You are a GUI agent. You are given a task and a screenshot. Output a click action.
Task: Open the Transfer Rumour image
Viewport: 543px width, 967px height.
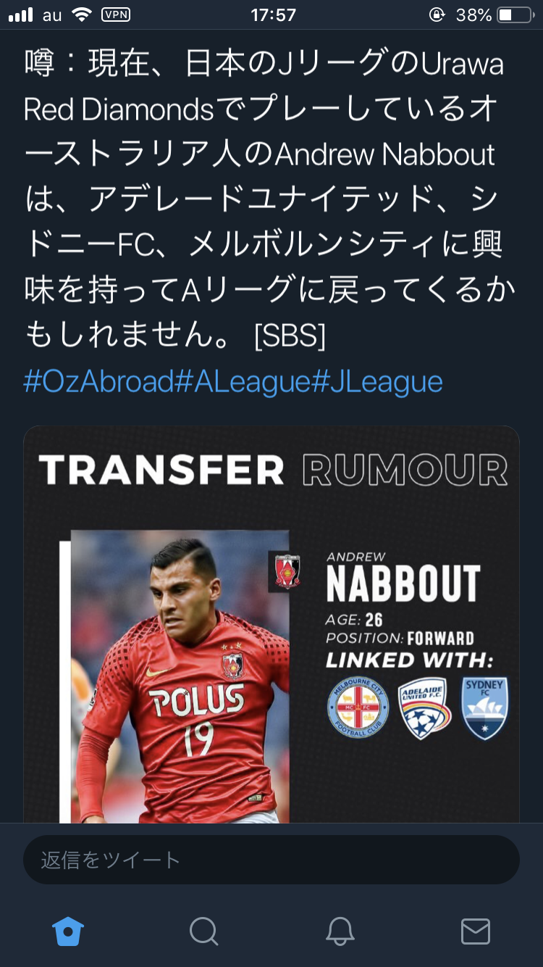271,625
